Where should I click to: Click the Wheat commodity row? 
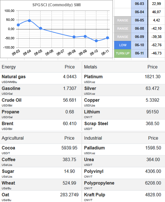coord(41,185)
